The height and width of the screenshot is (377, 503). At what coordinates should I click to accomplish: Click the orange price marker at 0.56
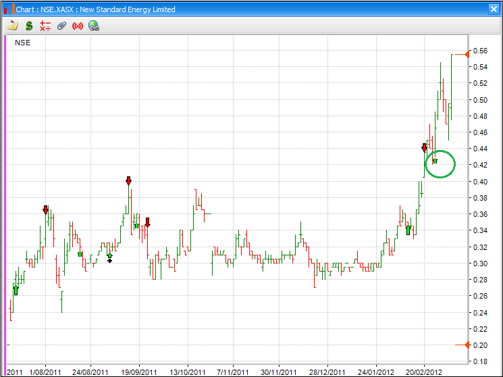462,54
